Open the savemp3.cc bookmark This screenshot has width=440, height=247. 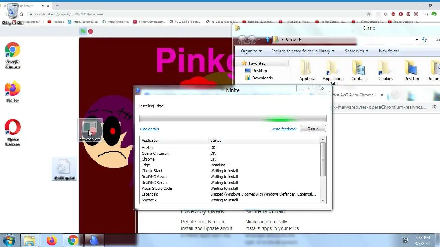tap(83, 22)
